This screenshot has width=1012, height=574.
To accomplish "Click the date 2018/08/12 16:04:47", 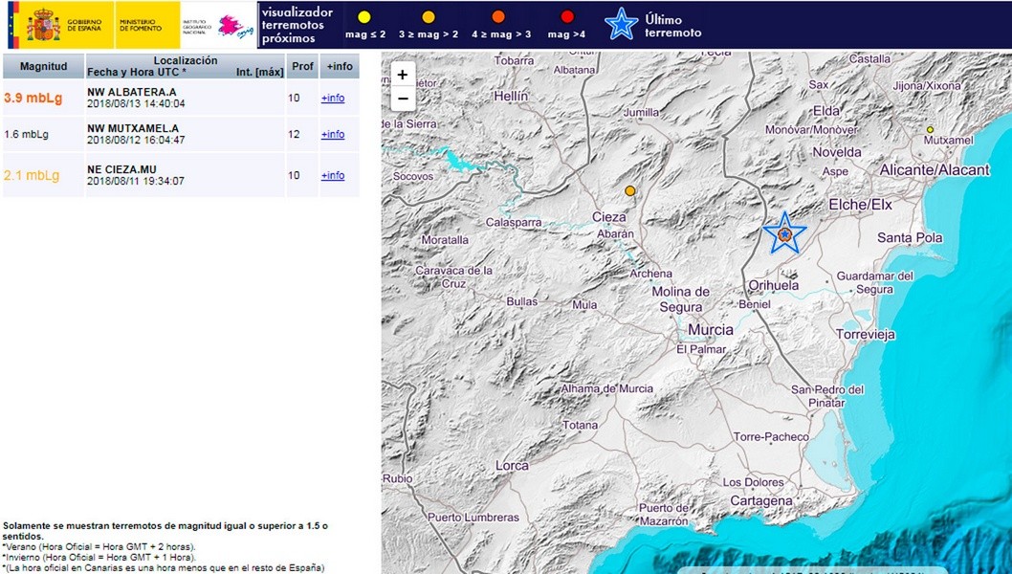I will 136,140.
